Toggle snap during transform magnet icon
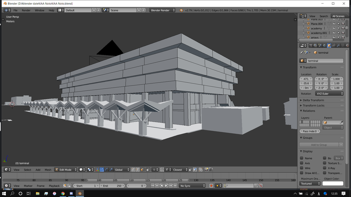The height and width of the screenshot is (197, 351). (x=162, y=170)
